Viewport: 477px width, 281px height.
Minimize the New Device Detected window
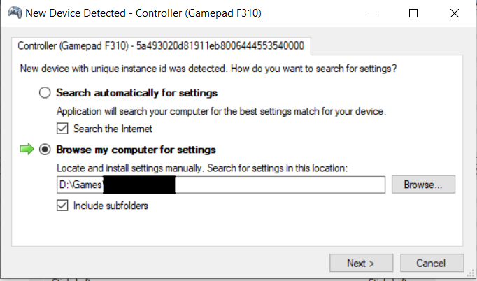click(x=379, y=13)
